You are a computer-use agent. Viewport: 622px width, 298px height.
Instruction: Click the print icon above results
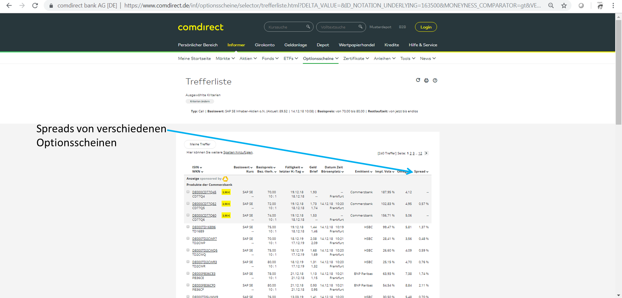[x=426, y=80]
